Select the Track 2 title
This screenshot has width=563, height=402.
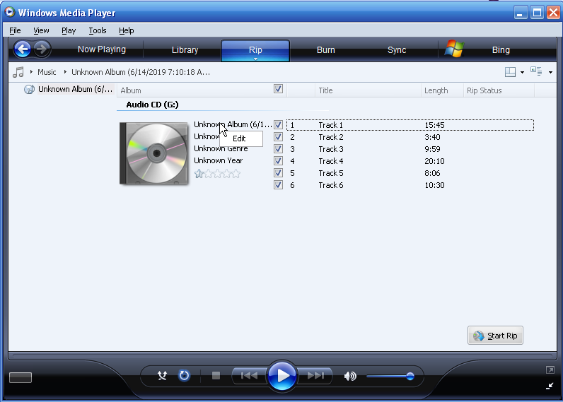click(331, 137)
